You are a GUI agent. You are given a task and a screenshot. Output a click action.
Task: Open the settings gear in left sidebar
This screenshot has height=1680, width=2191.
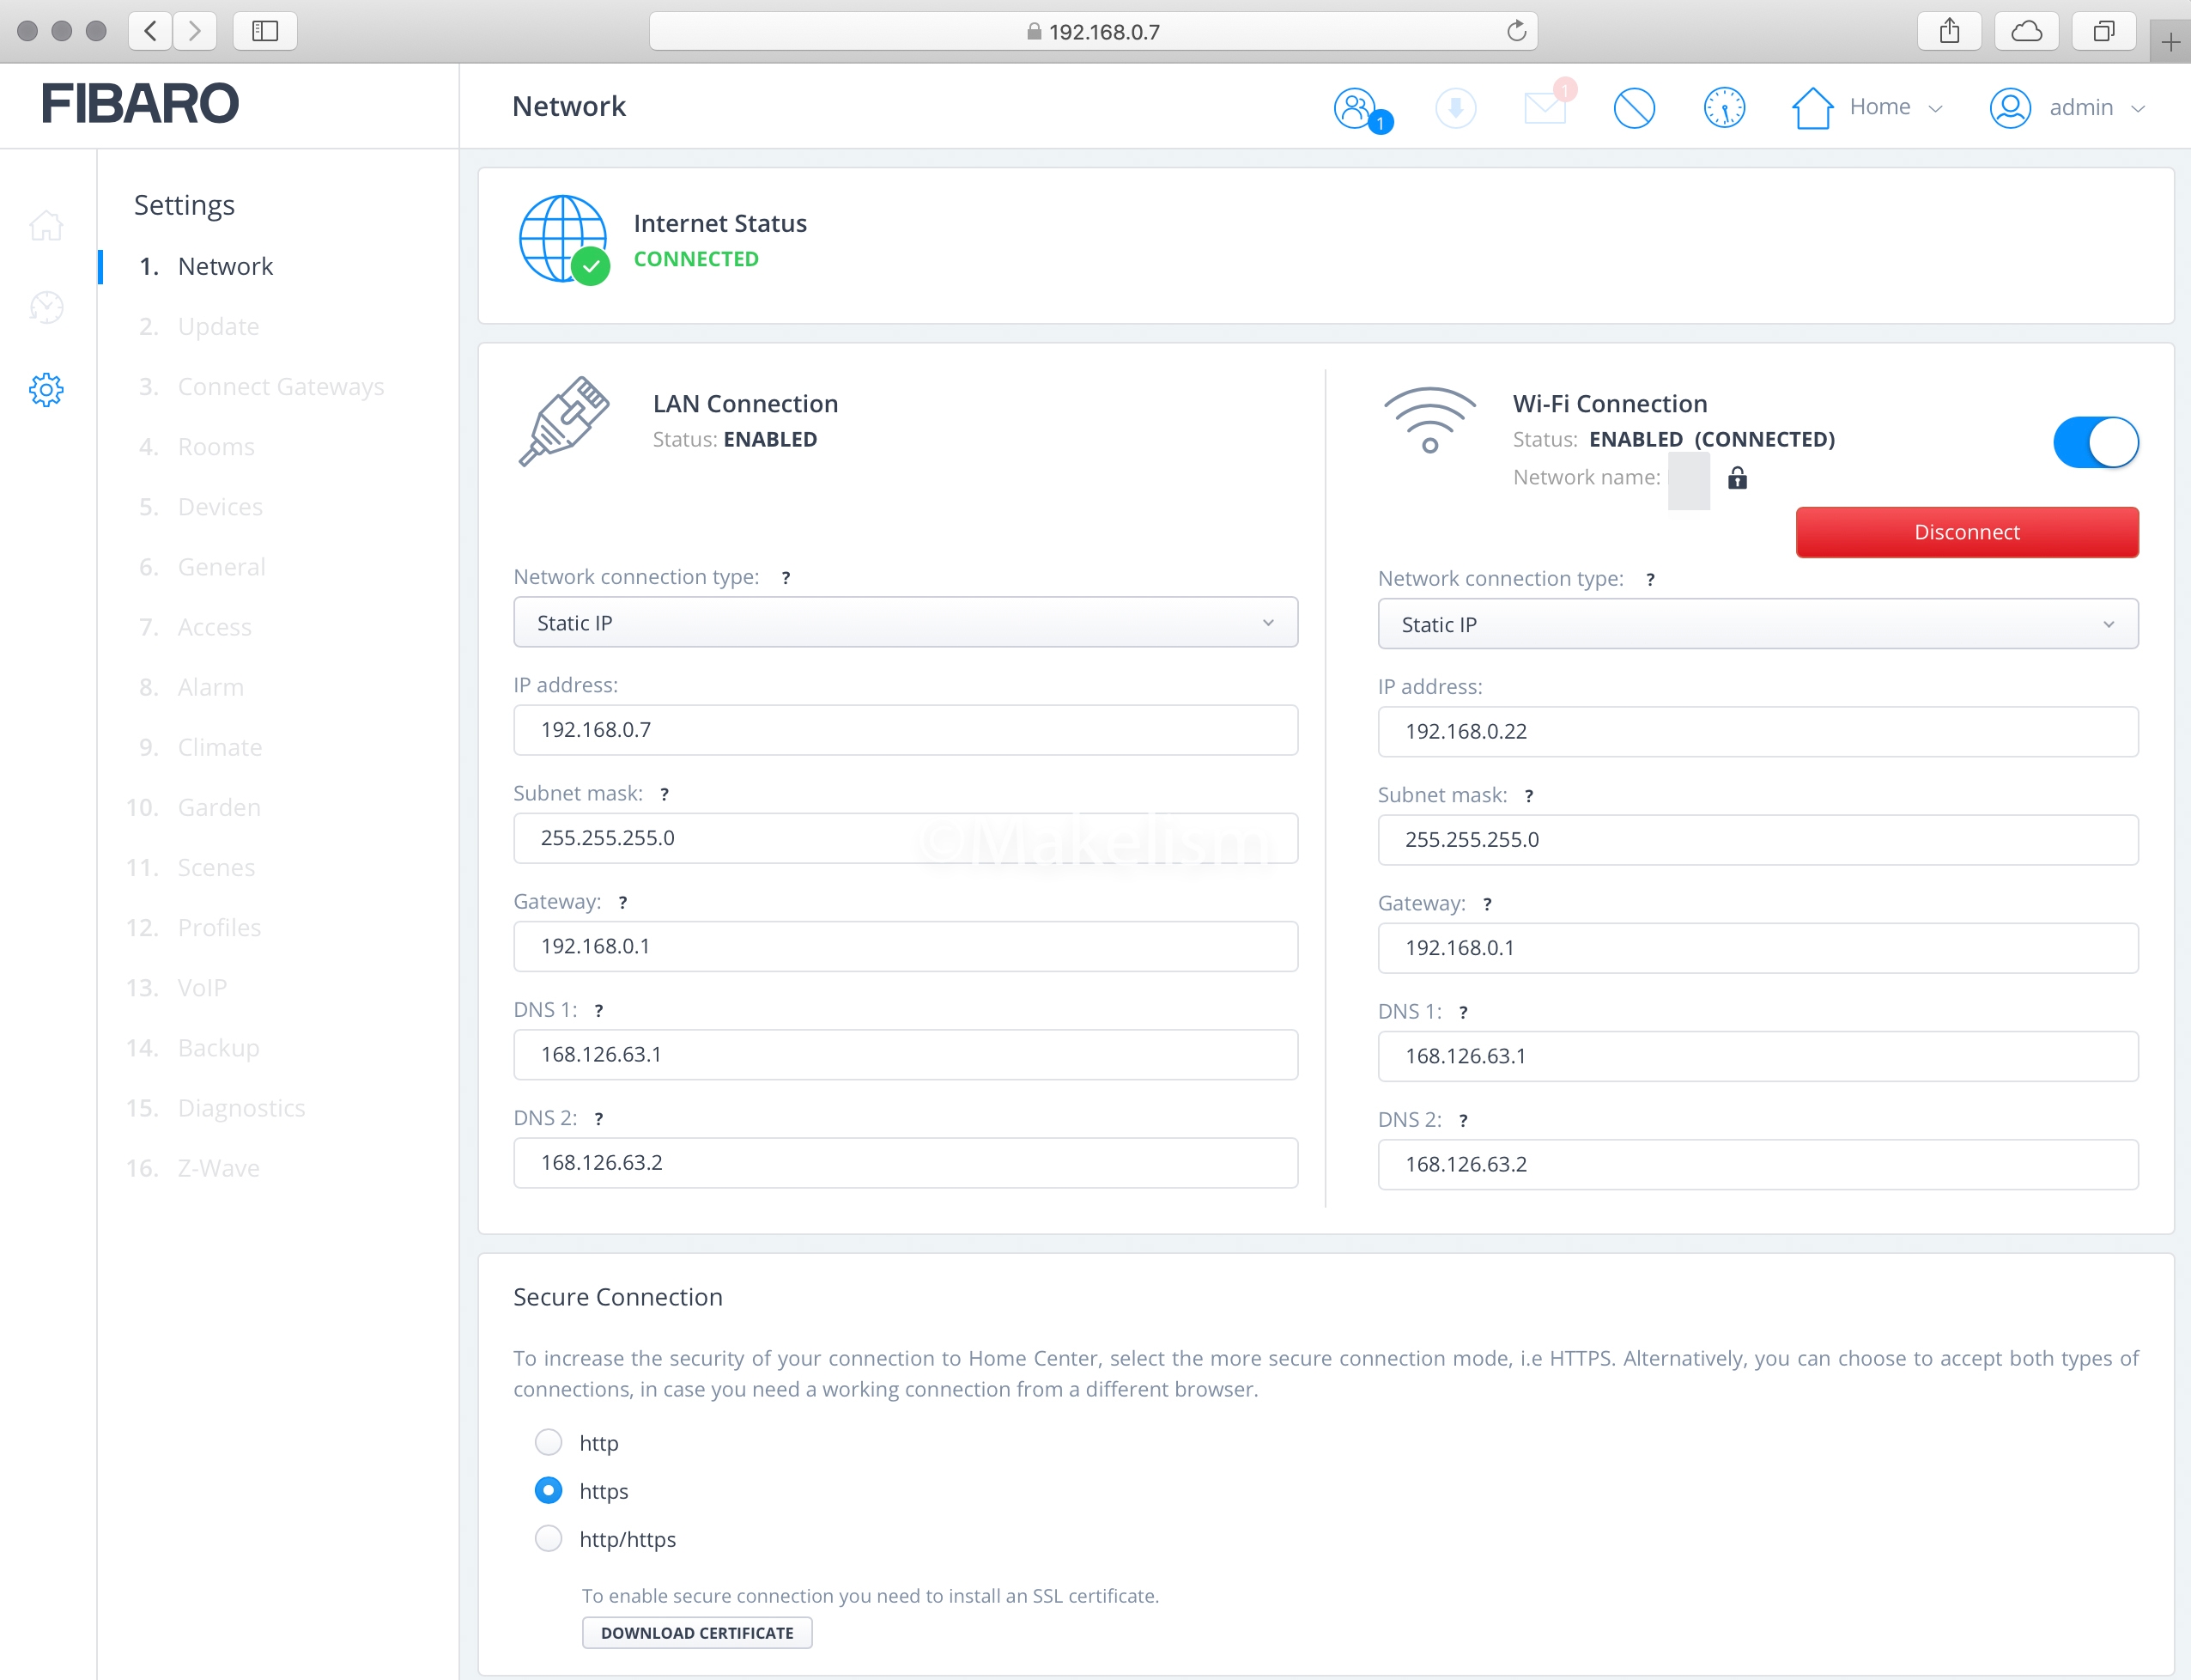click(x=46, y=390)
